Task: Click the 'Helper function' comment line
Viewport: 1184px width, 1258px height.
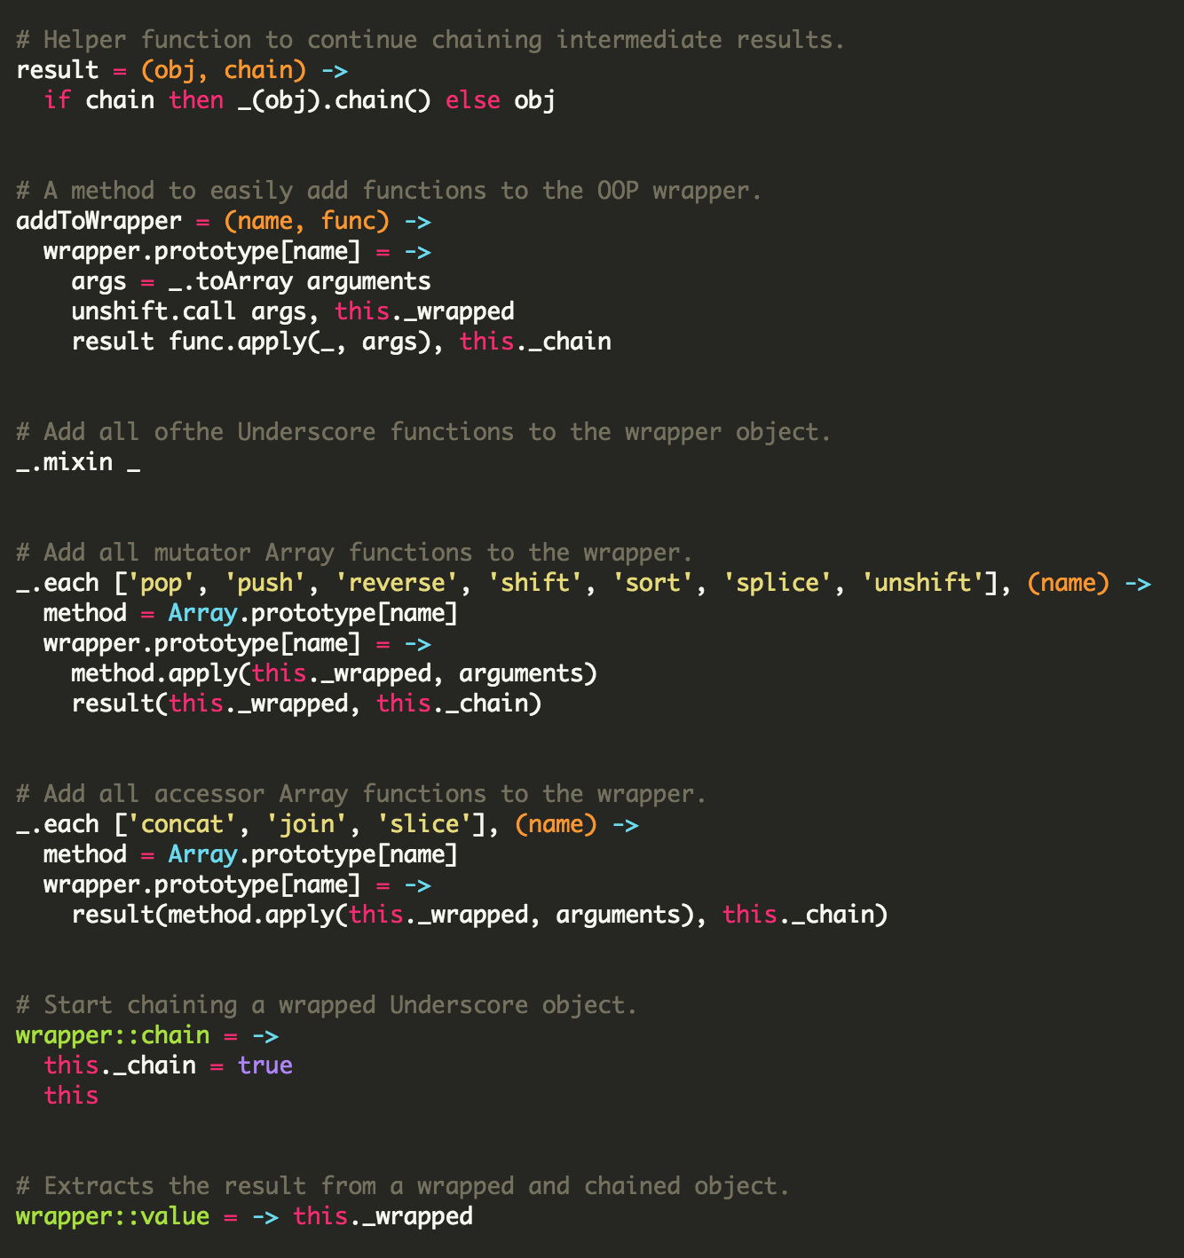Action: tap(430, 40)
